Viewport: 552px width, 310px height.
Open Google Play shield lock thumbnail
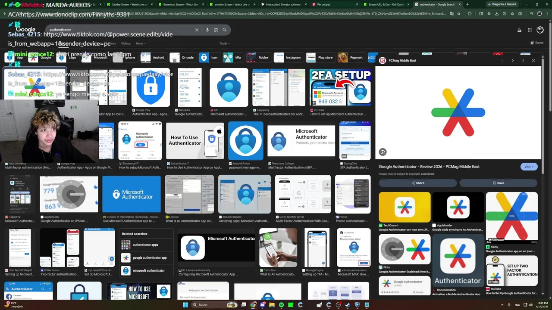(151, 87)
